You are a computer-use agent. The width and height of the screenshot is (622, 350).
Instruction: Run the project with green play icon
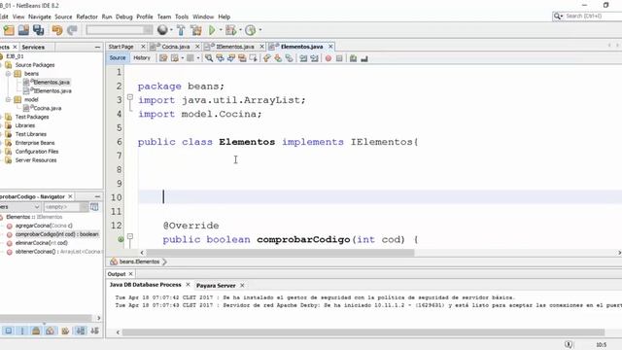tap(212, 30)
